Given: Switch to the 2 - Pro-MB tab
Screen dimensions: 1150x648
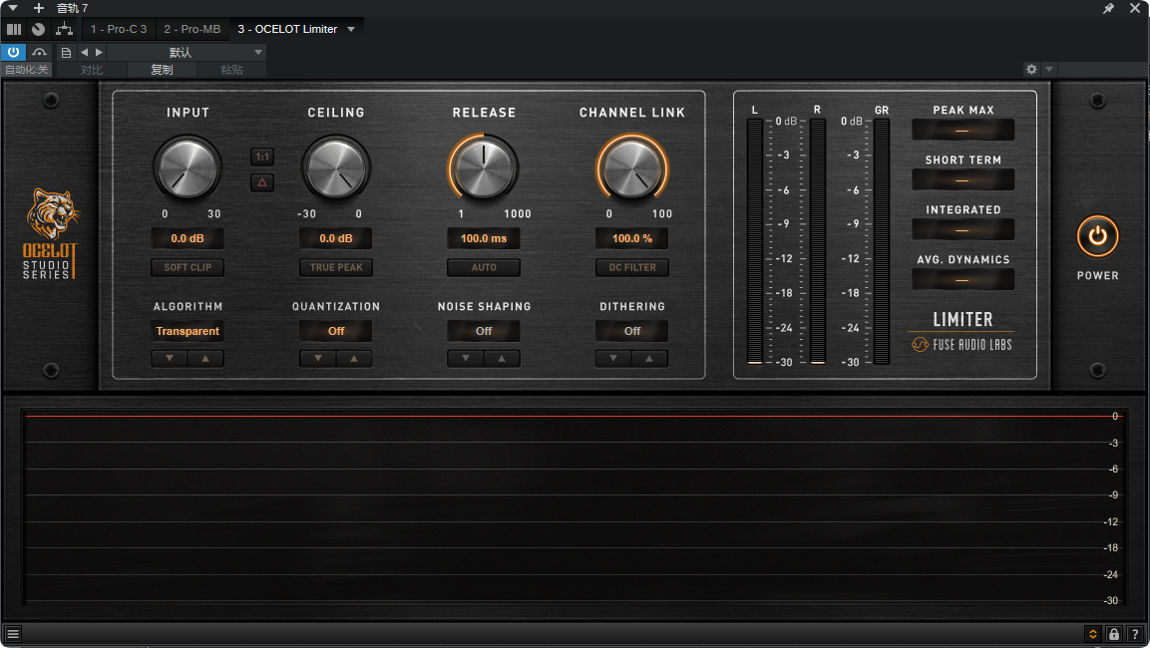Looking at the screenshot, I should [x=192, y=29].
